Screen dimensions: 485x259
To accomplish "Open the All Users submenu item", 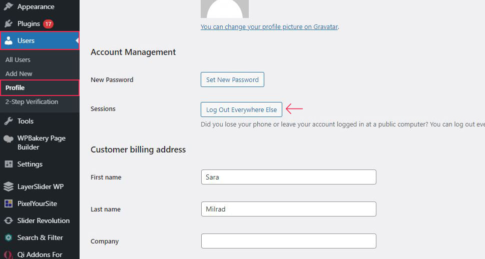I will coord(18,59).
